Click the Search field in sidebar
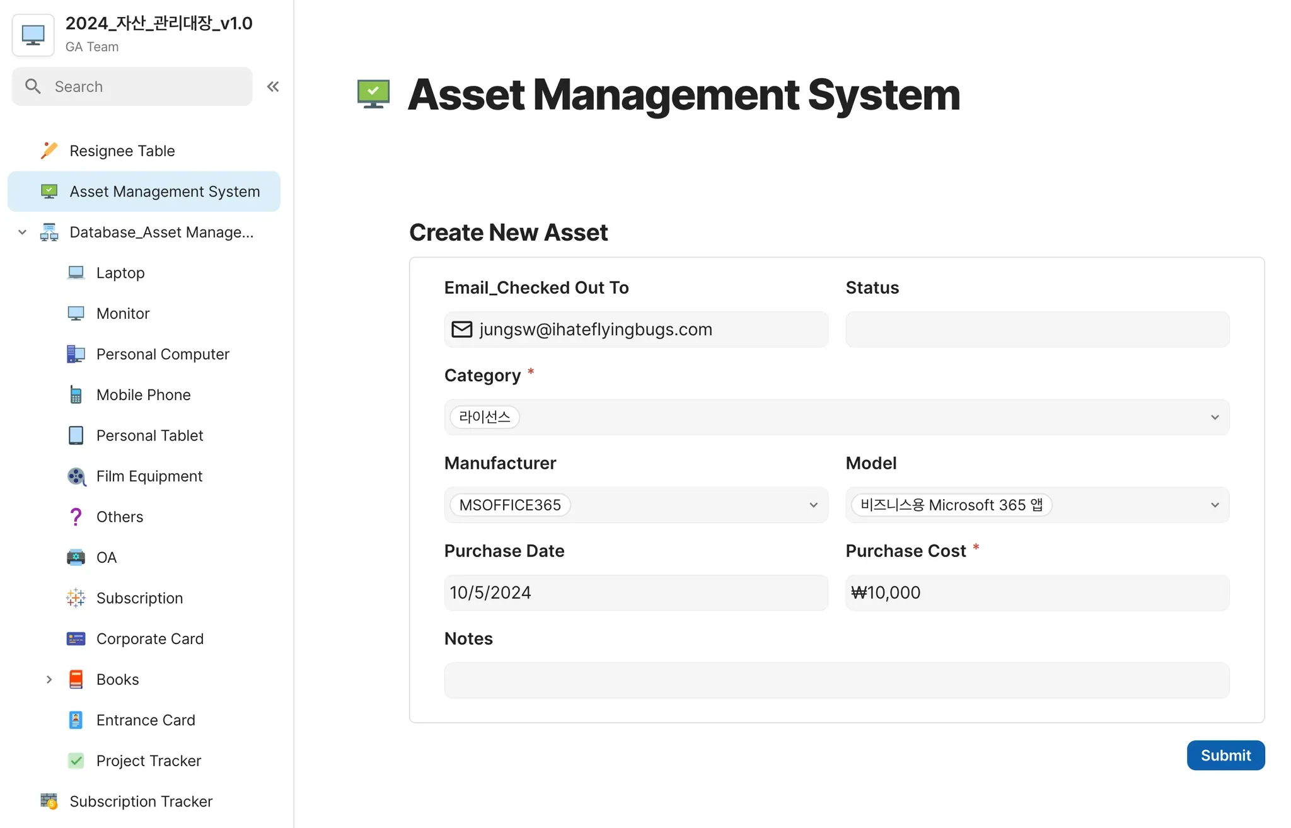 coord(132,86)
